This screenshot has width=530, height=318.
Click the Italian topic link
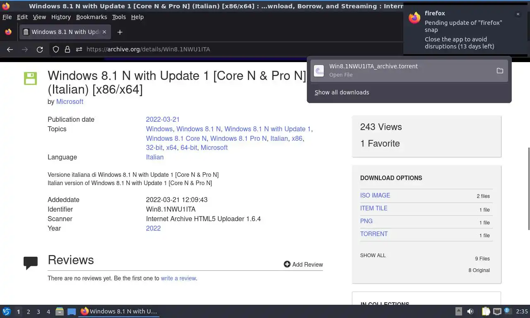279,138
